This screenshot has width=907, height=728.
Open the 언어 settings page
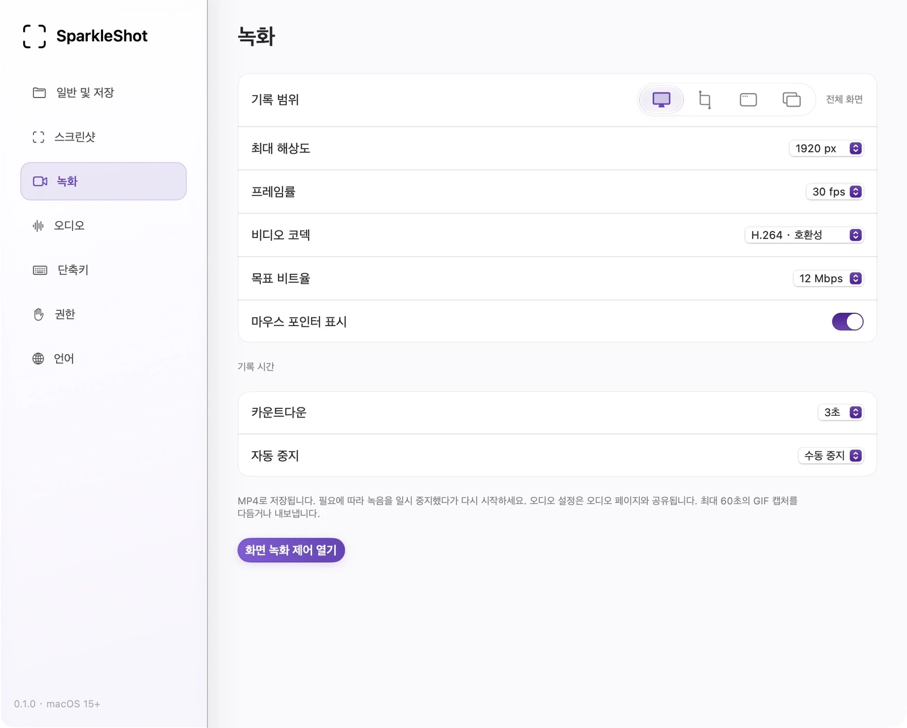[103, 359]
